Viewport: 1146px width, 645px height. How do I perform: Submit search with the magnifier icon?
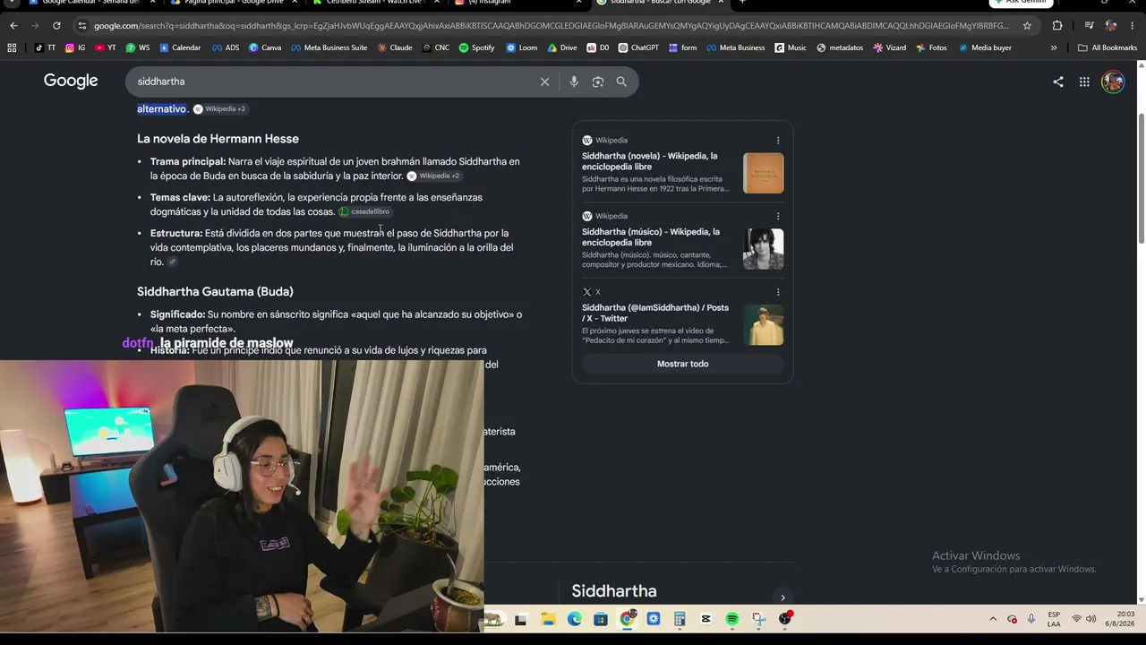point(621,82)
